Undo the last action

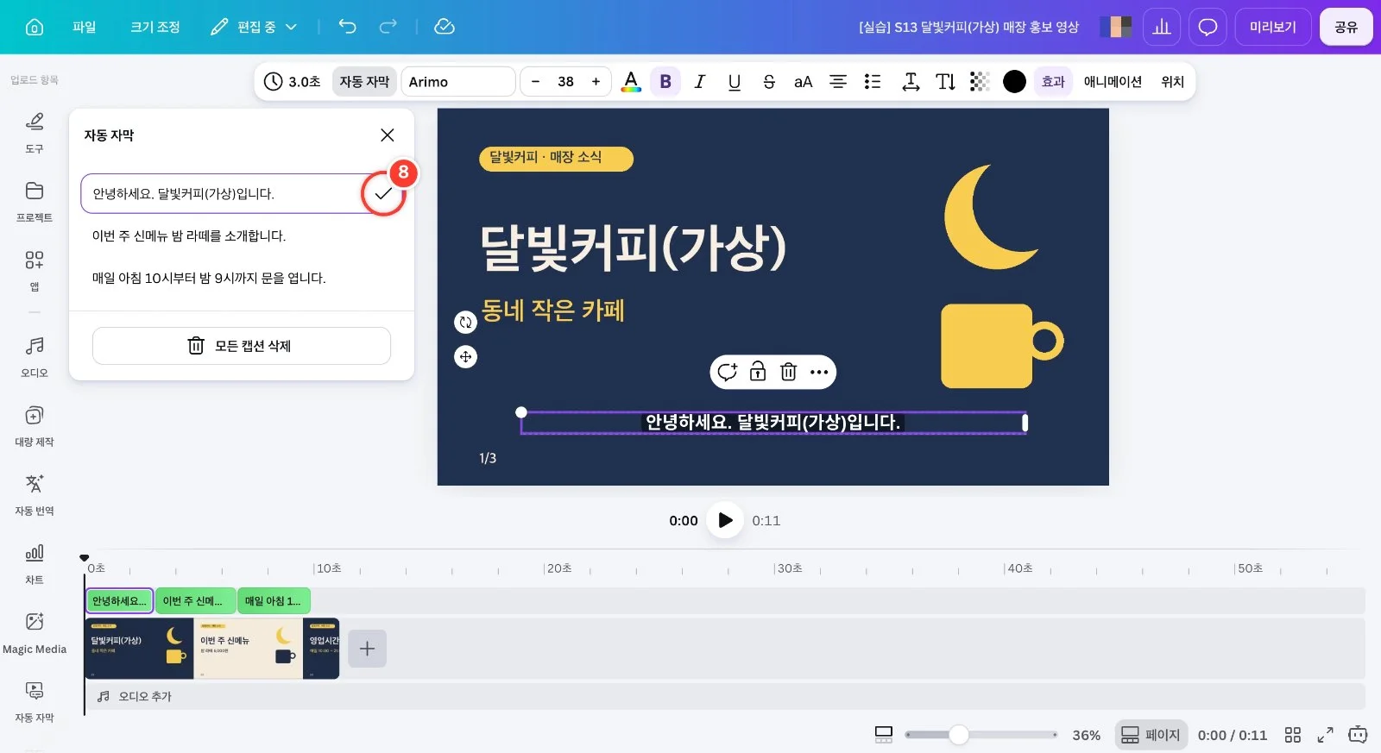[x=347, y=27]
